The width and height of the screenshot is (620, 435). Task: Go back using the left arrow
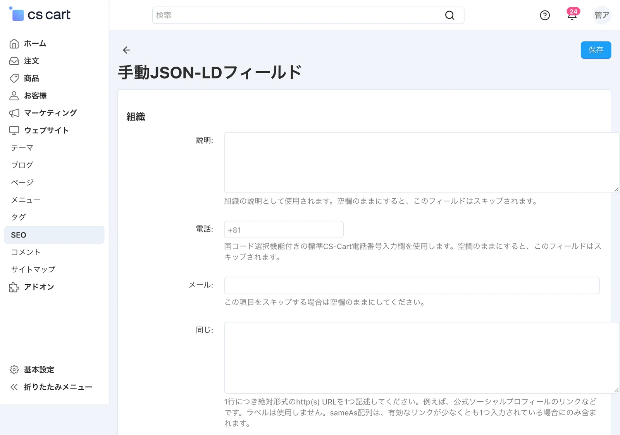pyautogui.click(x=127, y=50)
